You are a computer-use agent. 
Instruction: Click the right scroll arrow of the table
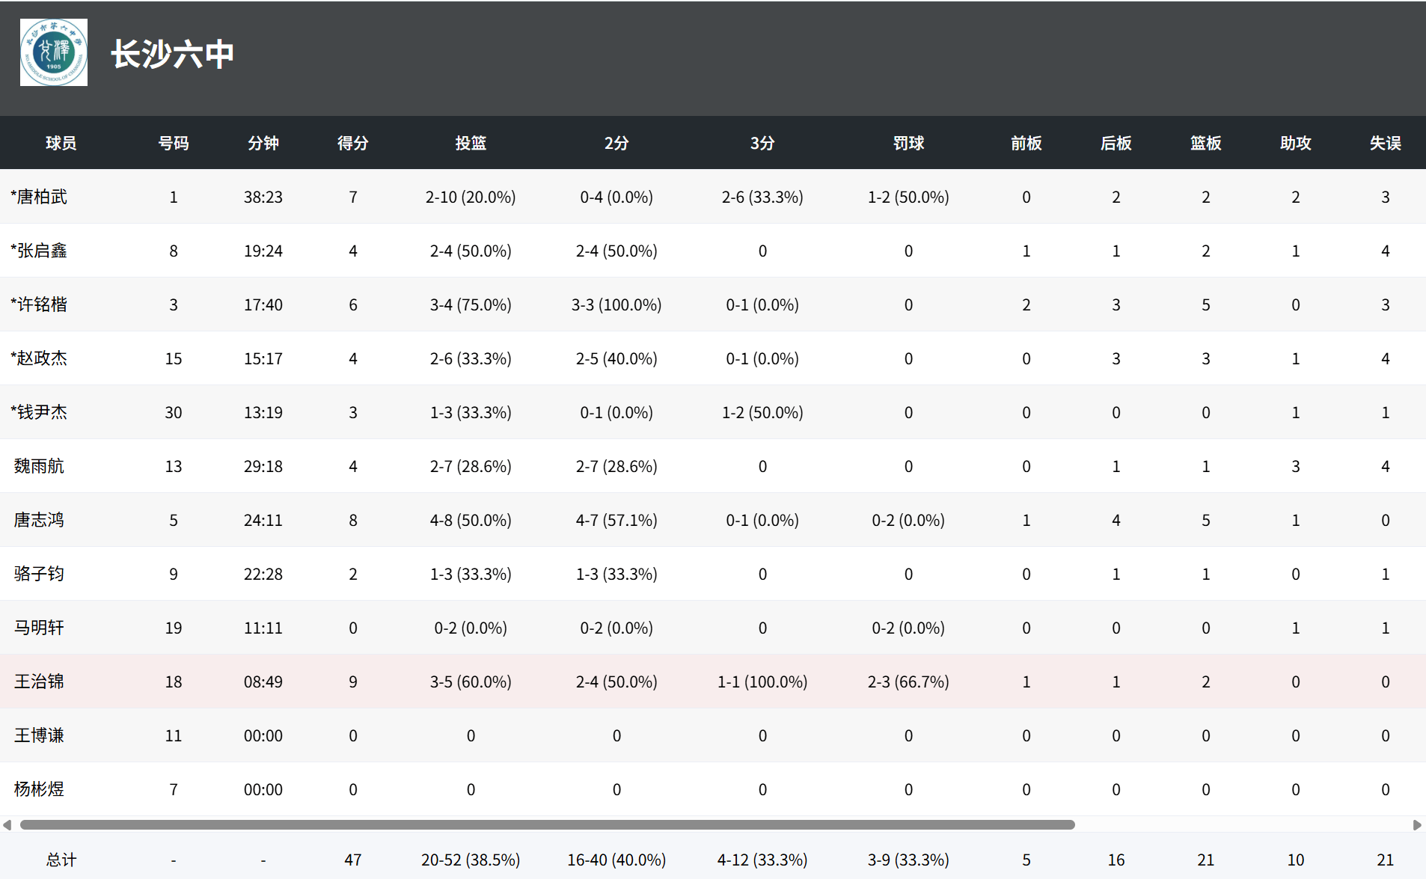[1417, 824]
